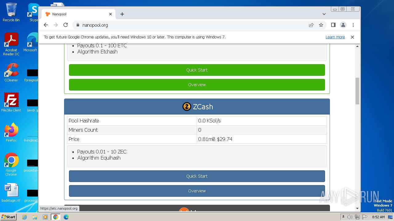Select the ZCash price 0.81mB $29.74
This screenshot has width=394, height=221.
(215, 139)
